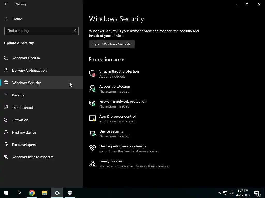Click the Windows Update refresh icon
The image size is (265, 198).
(6, 58)
